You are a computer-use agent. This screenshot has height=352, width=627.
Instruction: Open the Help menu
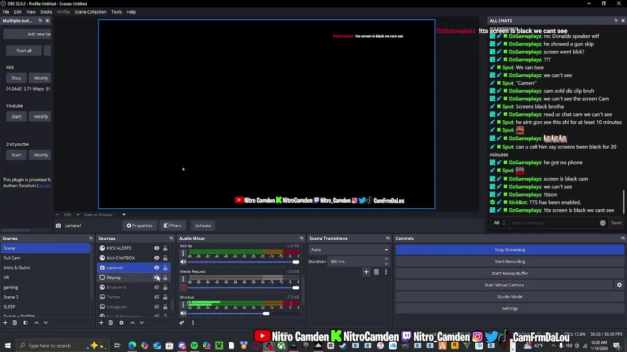coord(131,12)
